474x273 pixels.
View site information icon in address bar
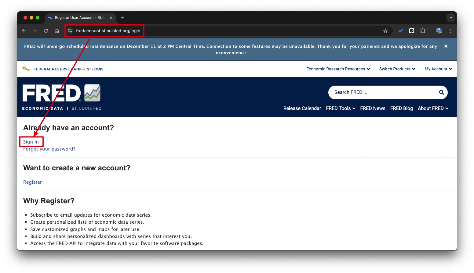pyautogui.click(x=70, y=31)
